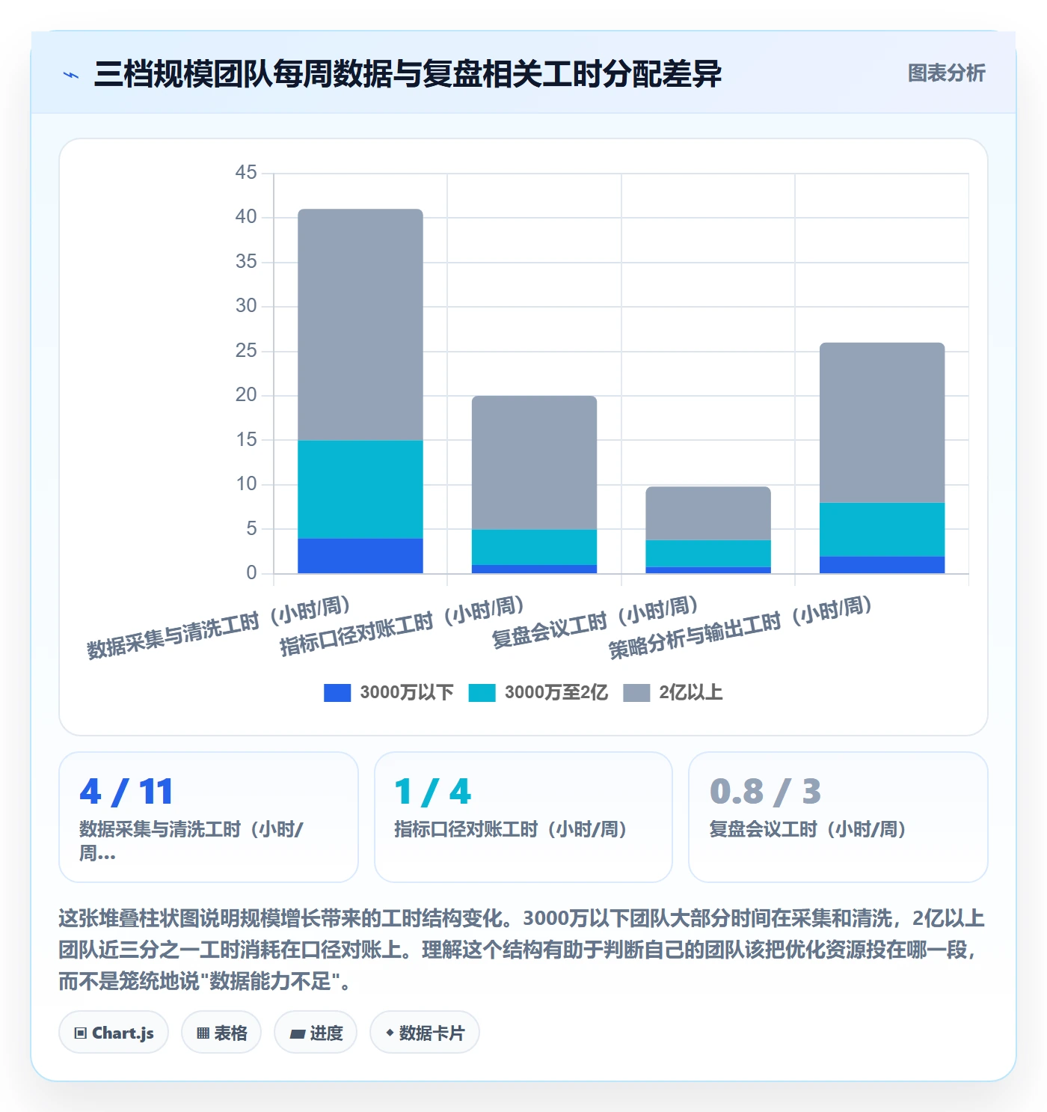Viewport: 1047px width, 1112px height.
Task: Click the grid icon in 表格 tag
Action: coord(203,1033)
